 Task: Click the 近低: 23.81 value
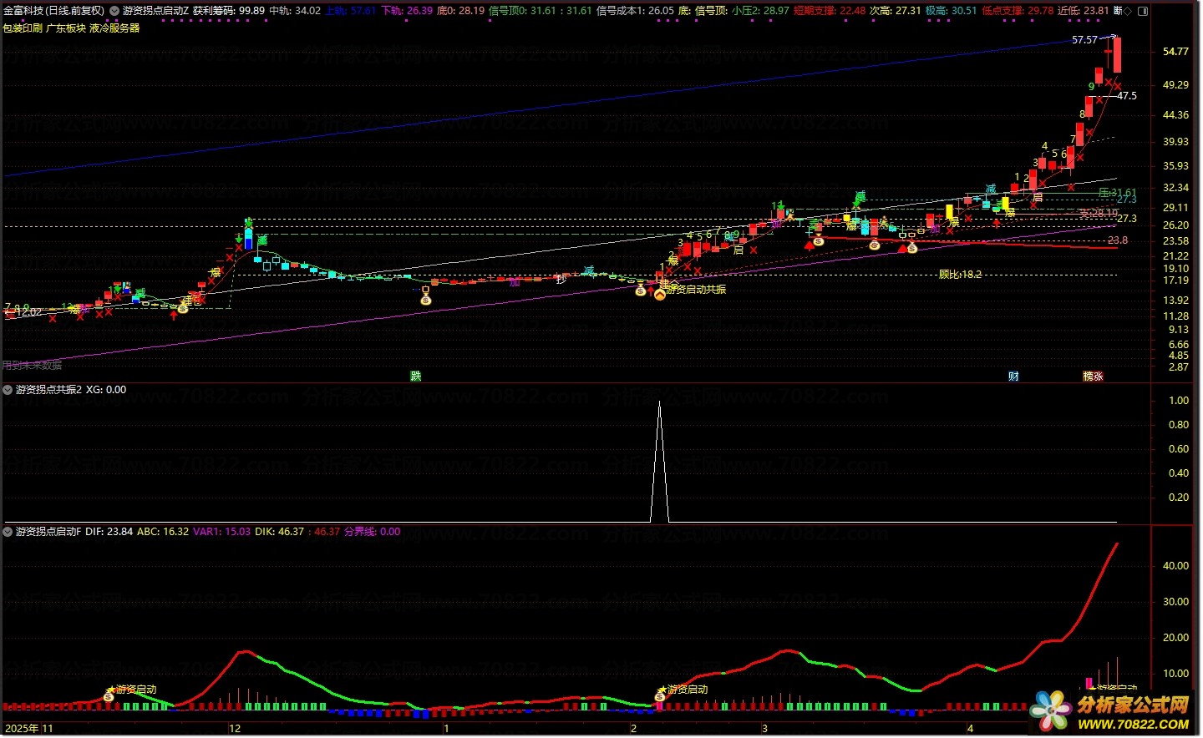(1084, 11)
